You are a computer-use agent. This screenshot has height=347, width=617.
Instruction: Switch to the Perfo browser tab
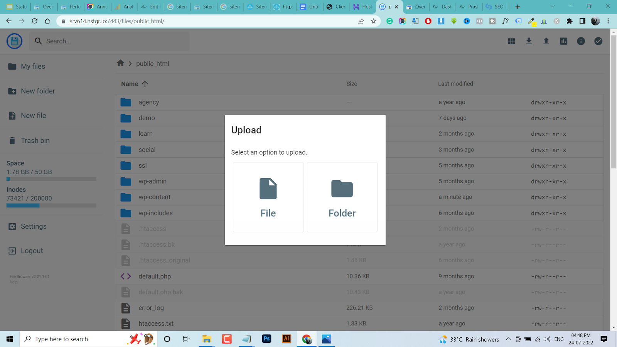[71, 7]
